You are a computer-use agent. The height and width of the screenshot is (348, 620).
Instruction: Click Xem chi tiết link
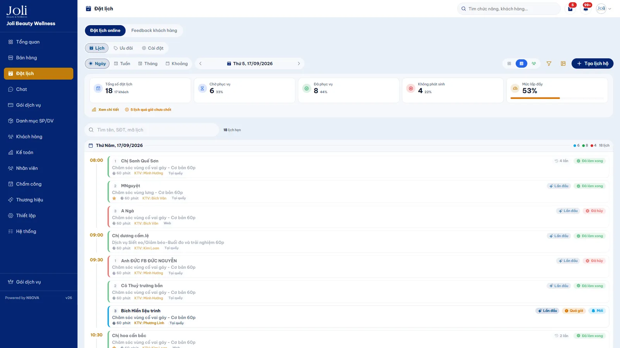pos(105,109)
